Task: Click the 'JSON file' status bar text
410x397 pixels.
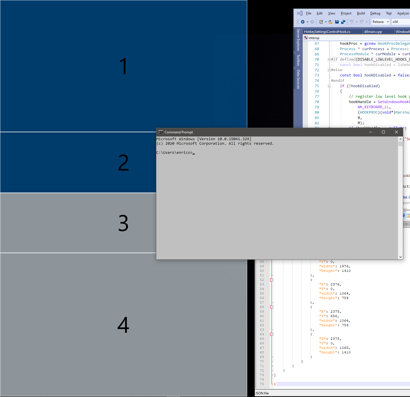Action: point(262,393)
